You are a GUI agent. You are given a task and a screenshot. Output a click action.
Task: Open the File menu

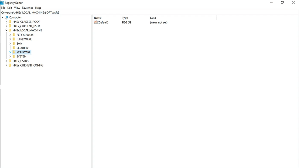click(3, 8)
